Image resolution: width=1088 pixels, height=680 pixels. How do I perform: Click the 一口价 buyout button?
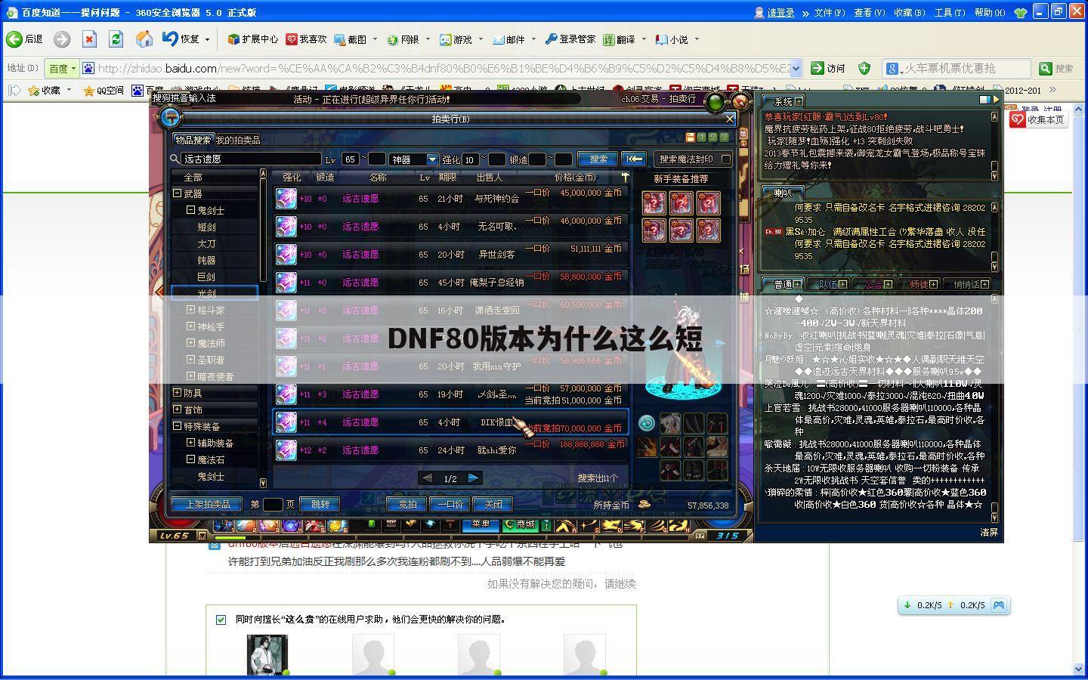pyautogui.click(x=450, y=504)
